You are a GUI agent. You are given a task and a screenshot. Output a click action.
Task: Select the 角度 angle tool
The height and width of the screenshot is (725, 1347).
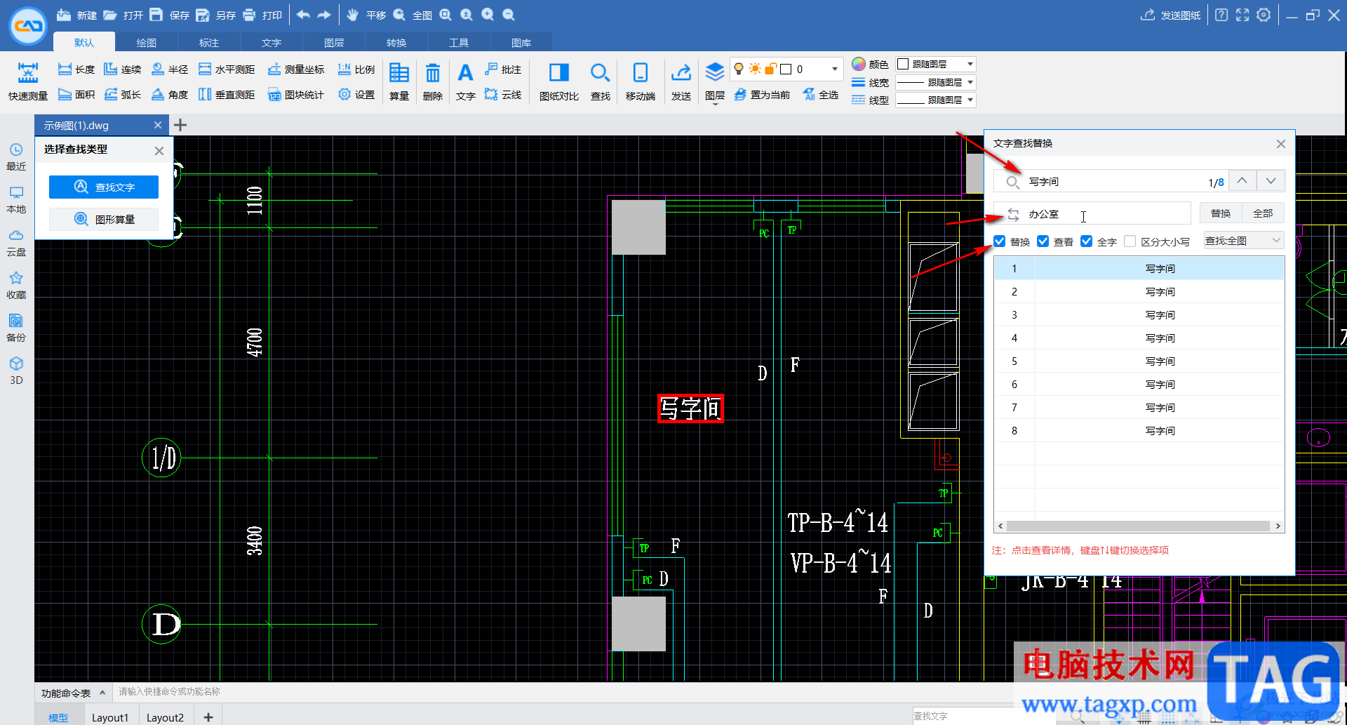170,95
